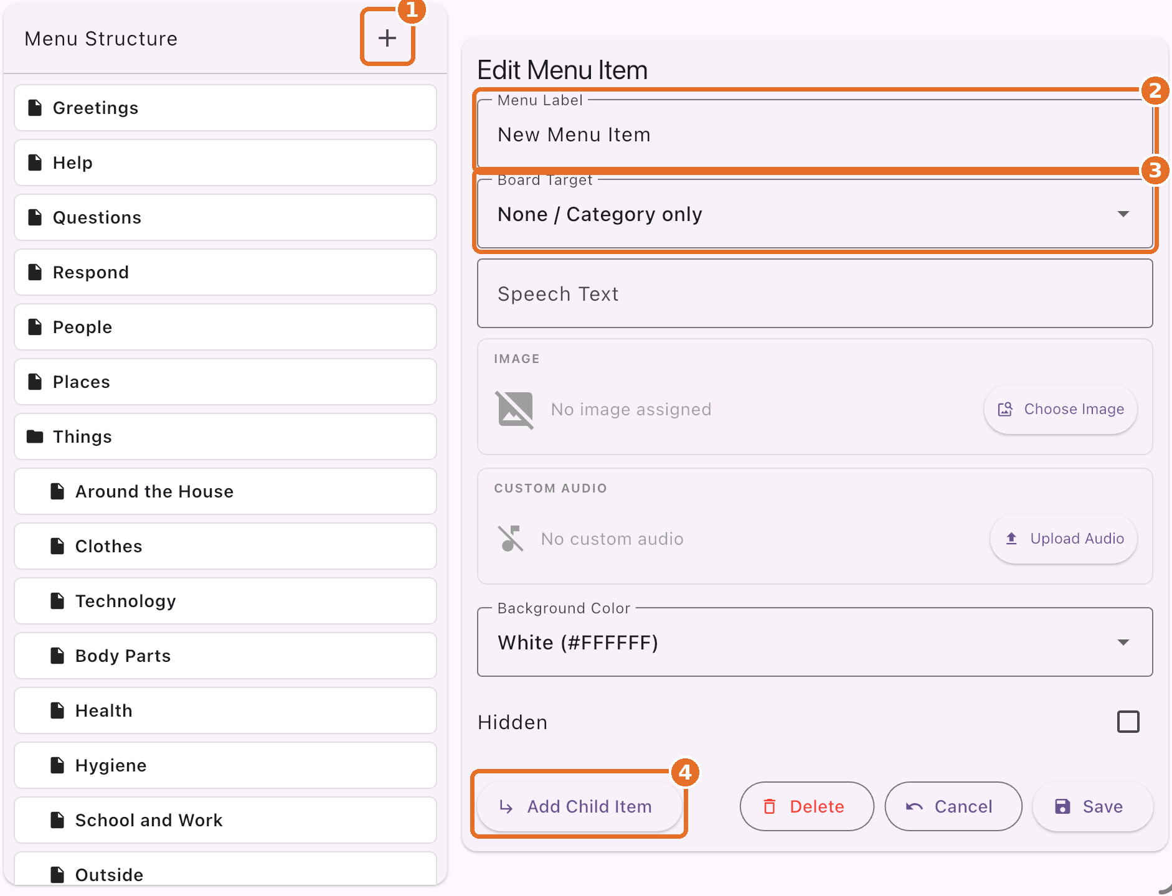The image size is (1172, 896).
Task: Click the Choose Image button
Action: click(1061, 409)
